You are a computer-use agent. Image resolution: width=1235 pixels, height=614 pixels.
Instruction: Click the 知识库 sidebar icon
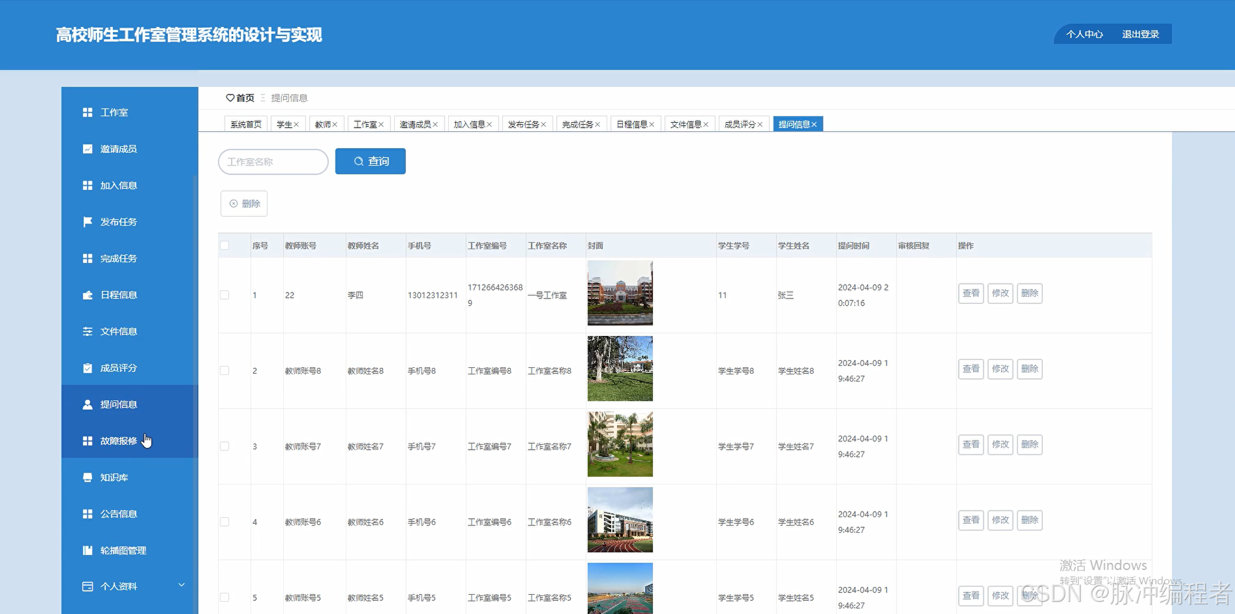pyautogui.click(x=87, y=477)
